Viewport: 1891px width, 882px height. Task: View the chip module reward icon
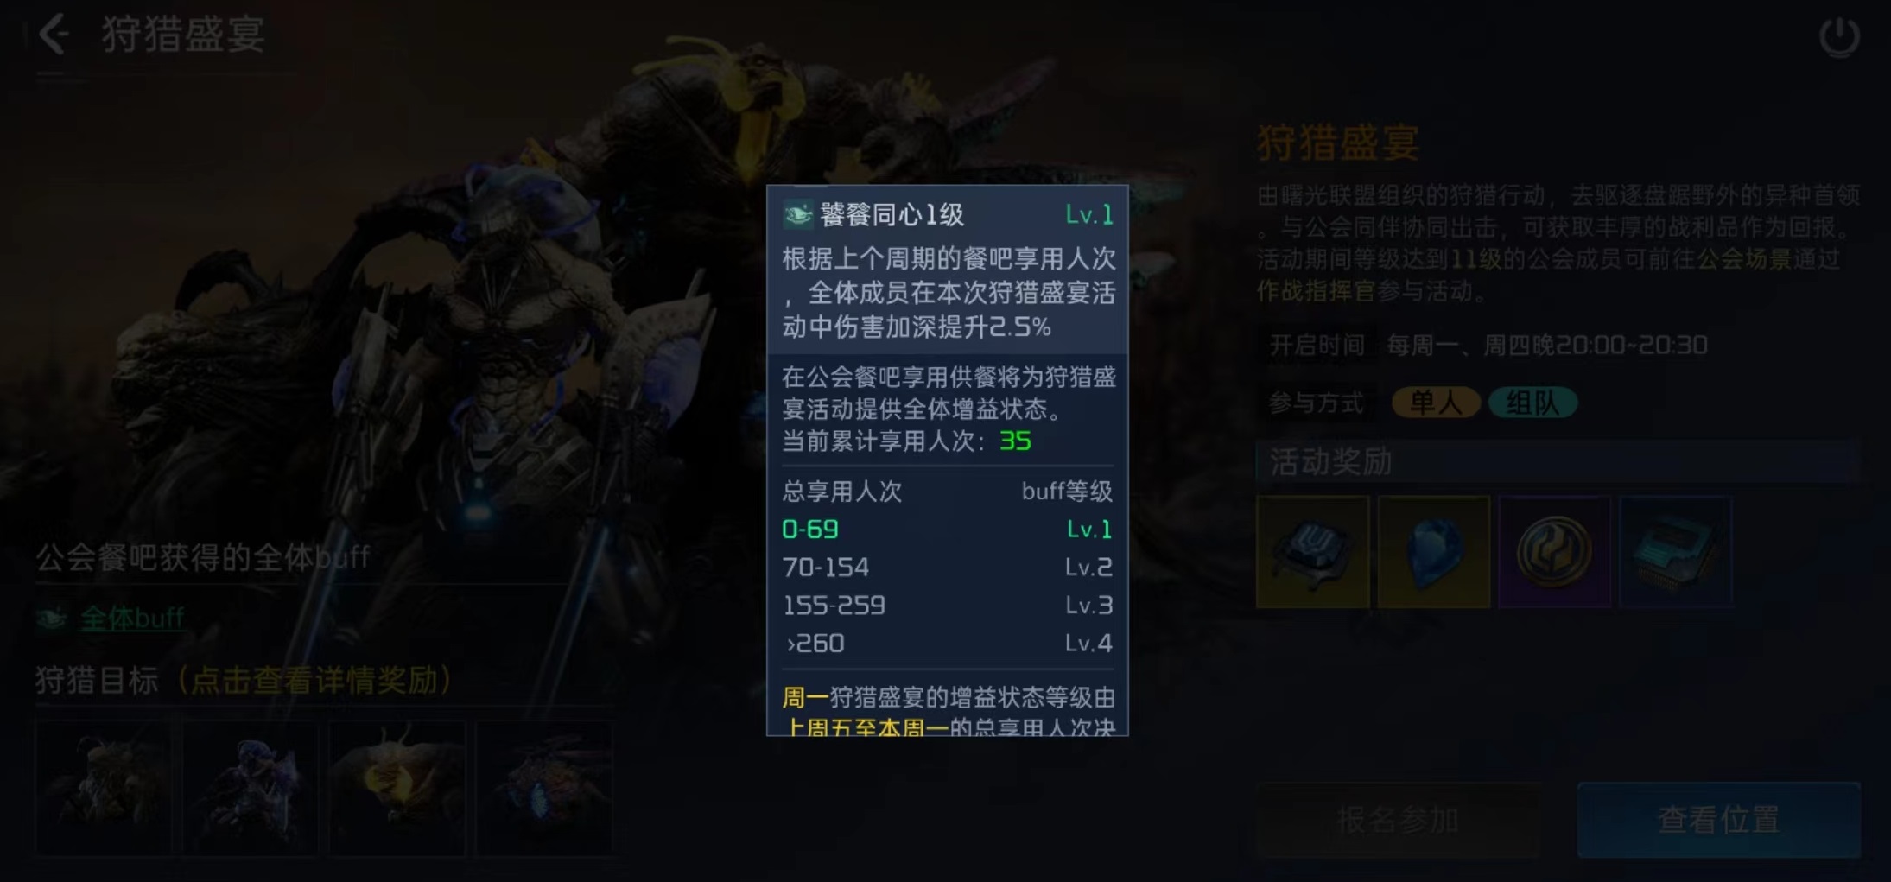pos(1675,552)
